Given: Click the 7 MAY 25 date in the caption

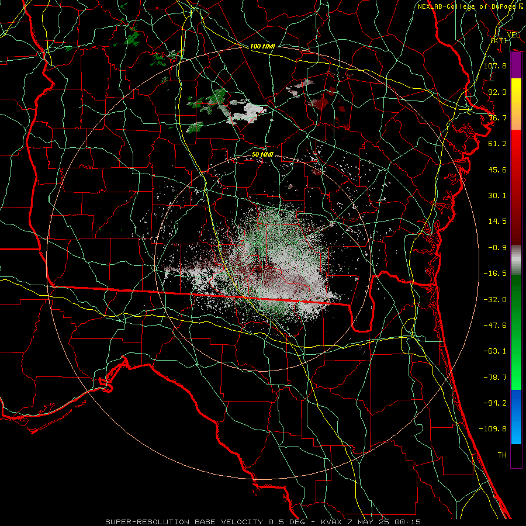Looking at the screenshot, I should (369, 522).
